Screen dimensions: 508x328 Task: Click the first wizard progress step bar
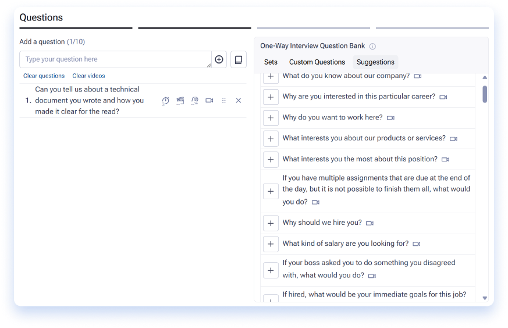(76, 28)
